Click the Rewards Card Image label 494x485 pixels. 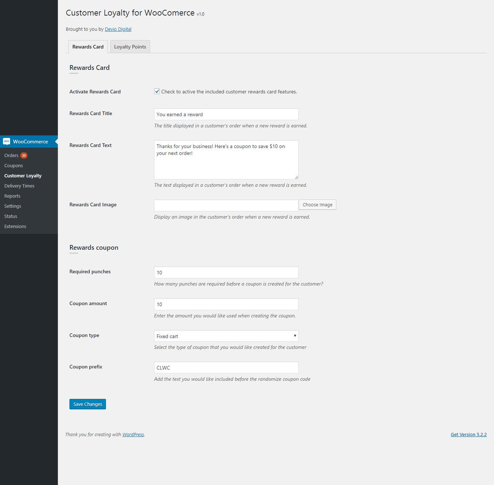[93, 204]
